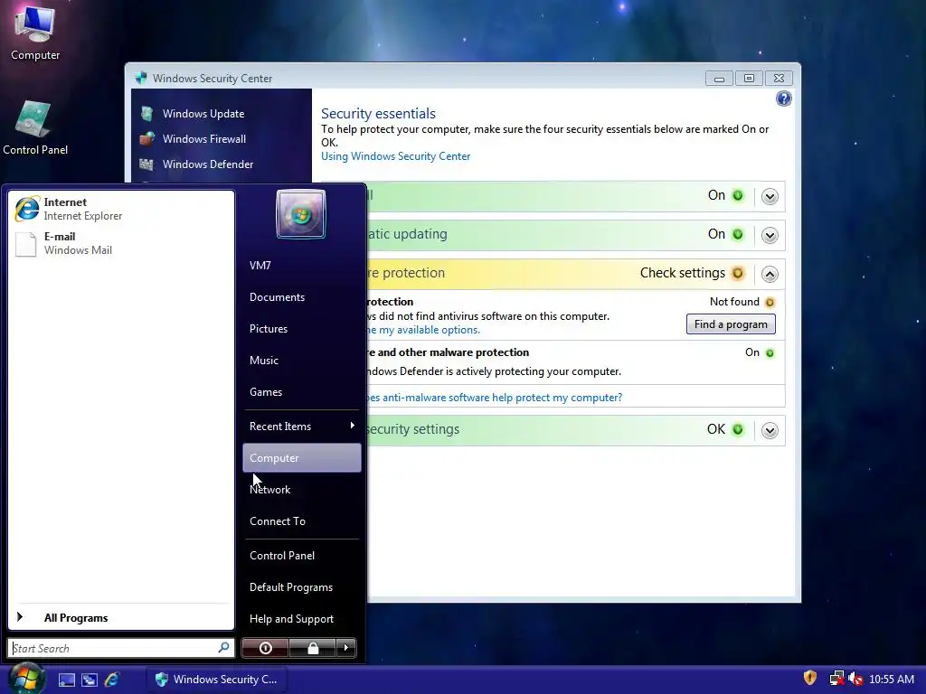This screenshot has height=694, width=926.
Task: Click the Windows Security Center title bar icon
Action: pos(140,78)
